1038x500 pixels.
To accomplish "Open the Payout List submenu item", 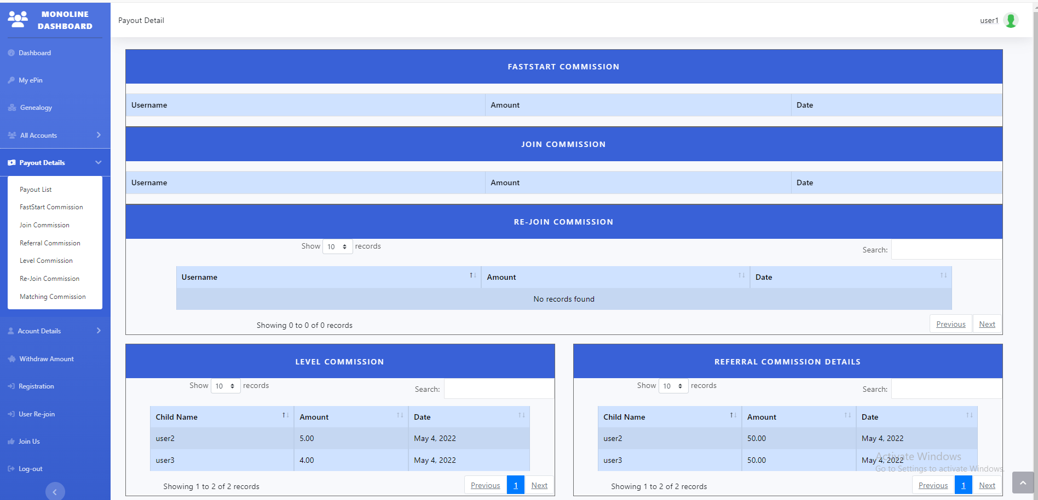I will pos(36,190).
